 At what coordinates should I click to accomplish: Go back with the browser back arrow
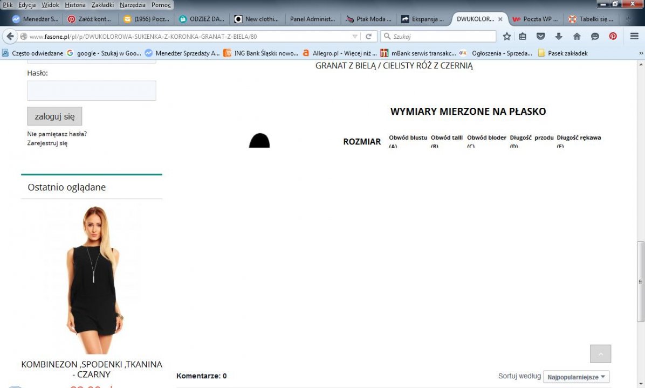(10, 36)
